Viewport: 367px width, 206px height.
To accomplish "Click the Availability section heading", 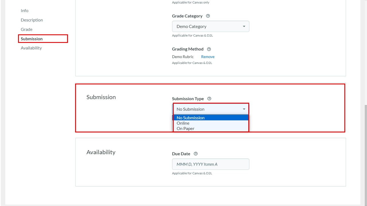I will click(101, 152).
